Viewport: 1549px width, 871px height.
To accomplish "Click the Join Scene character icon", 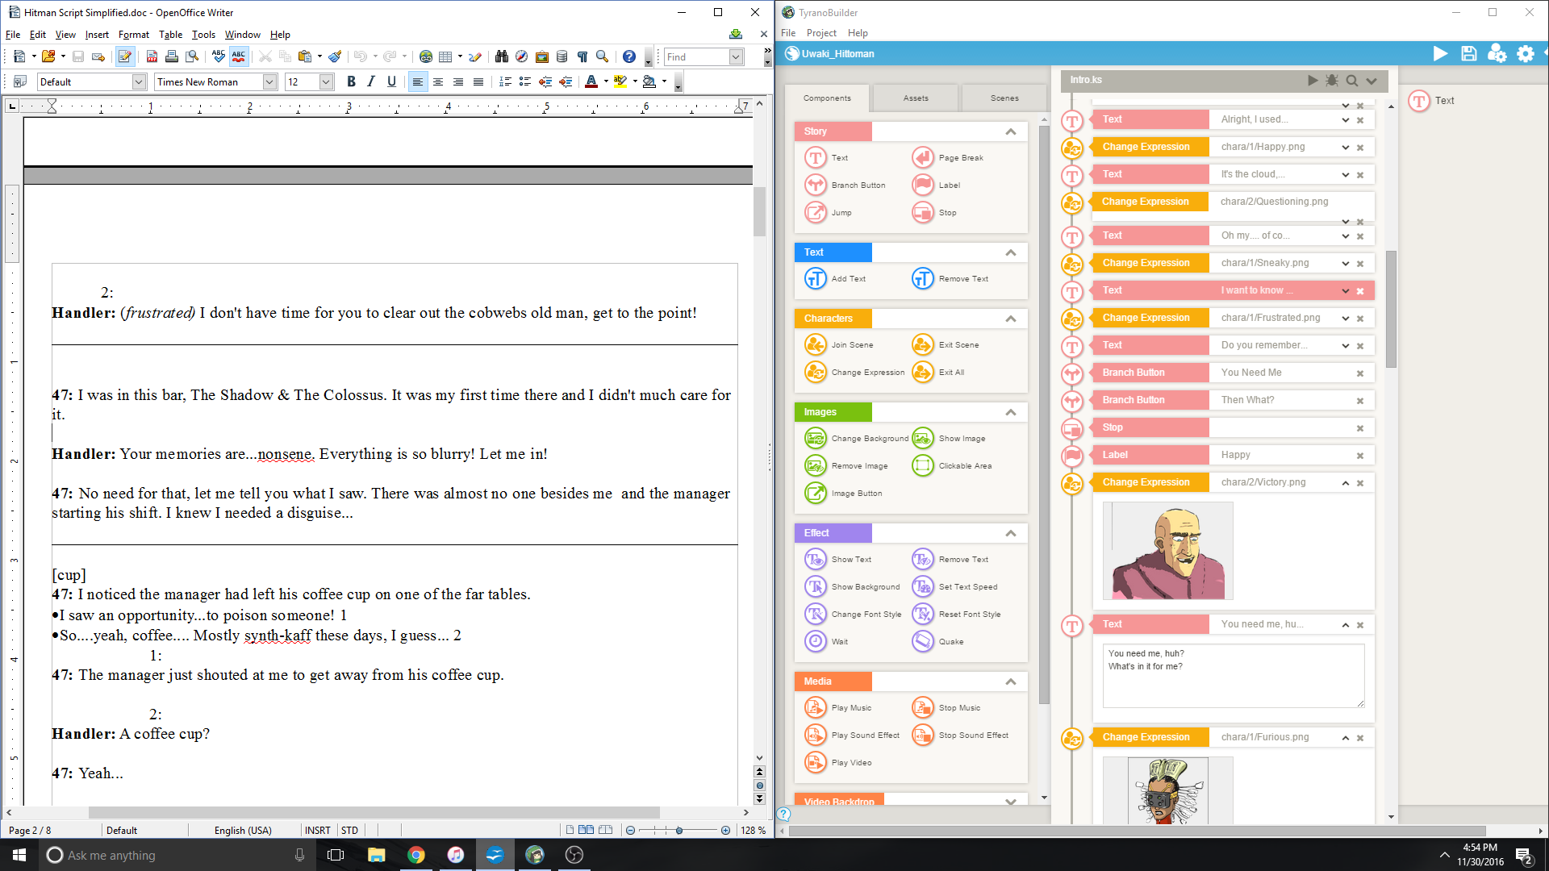I will [x=816, y=344].
